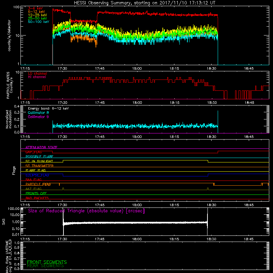Click the FRONTS_OFF flag label
Screen dimensions: 273x273
(x=36, y=193)
